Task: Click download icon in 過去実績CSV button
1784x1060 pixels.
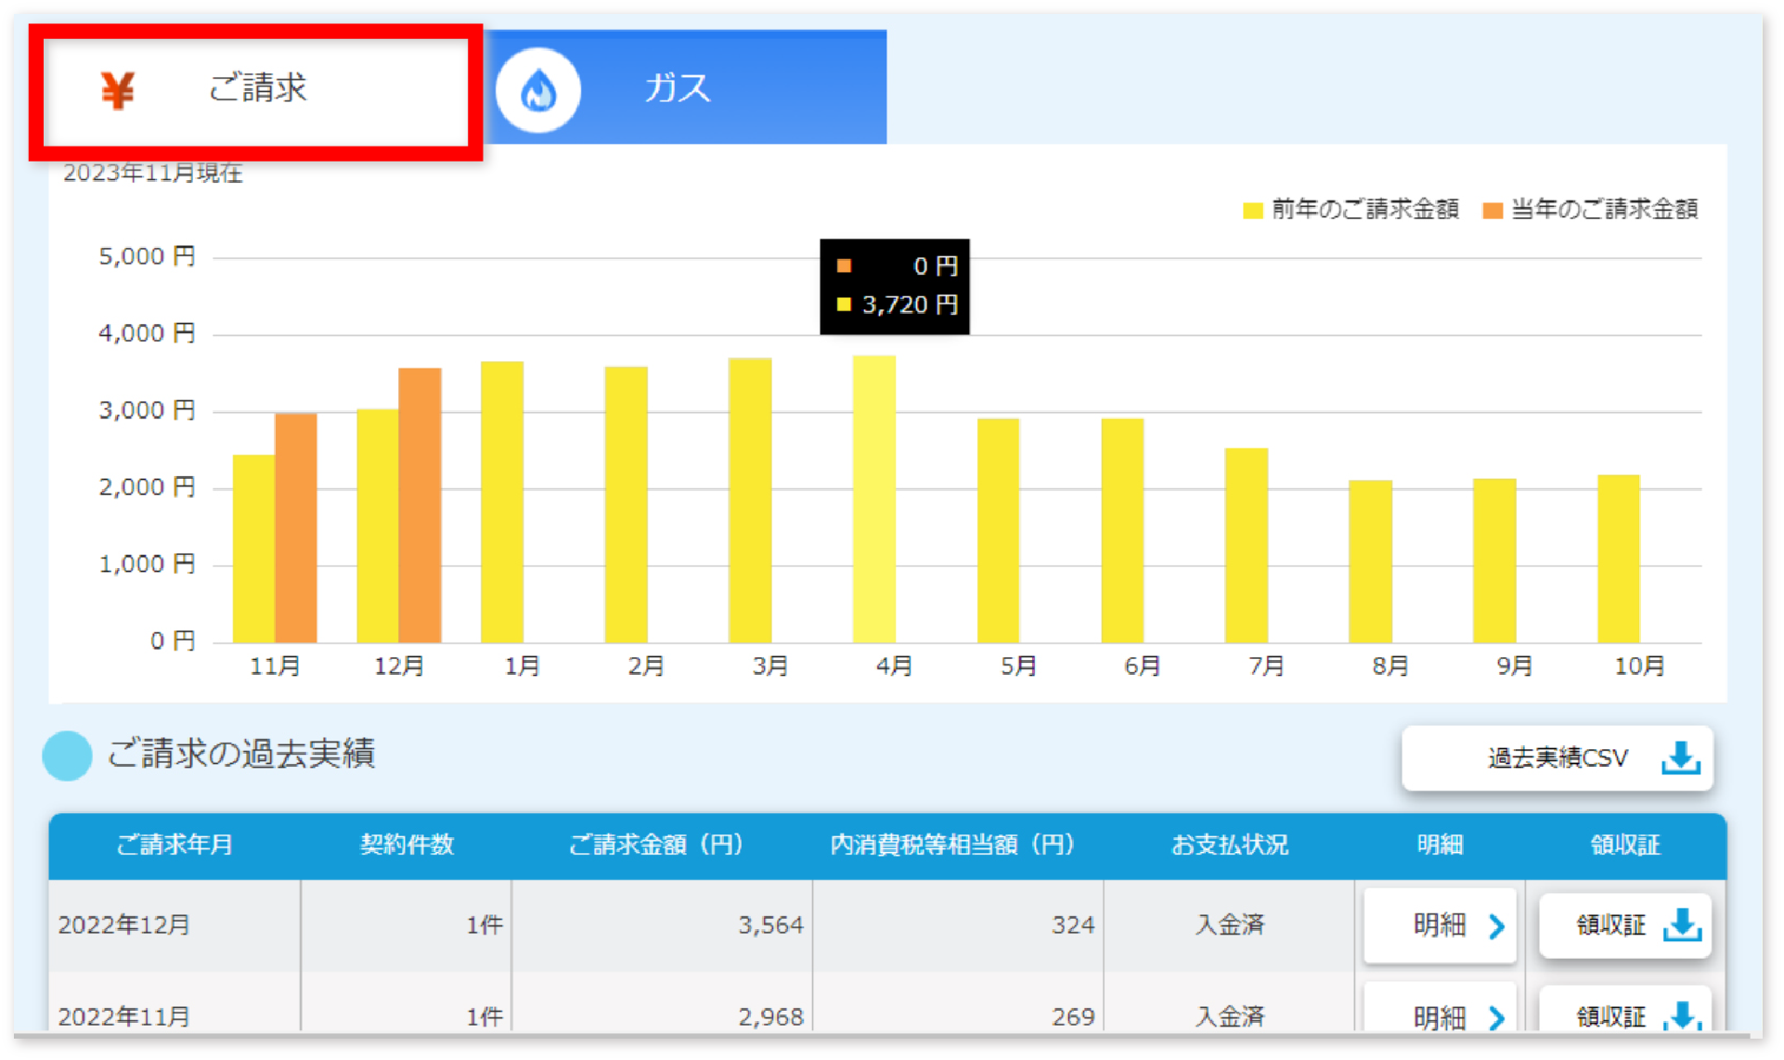Action: point(1680,758)
